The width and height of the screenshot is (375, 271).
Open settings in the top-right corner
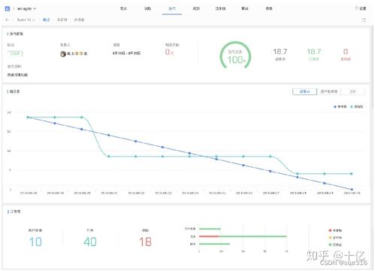361,8
